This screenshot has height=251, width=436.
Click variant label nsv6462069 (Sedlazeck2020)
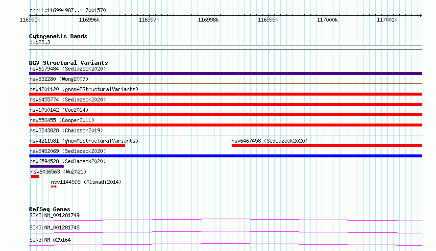pyautogui.click(x=68, y=151)
